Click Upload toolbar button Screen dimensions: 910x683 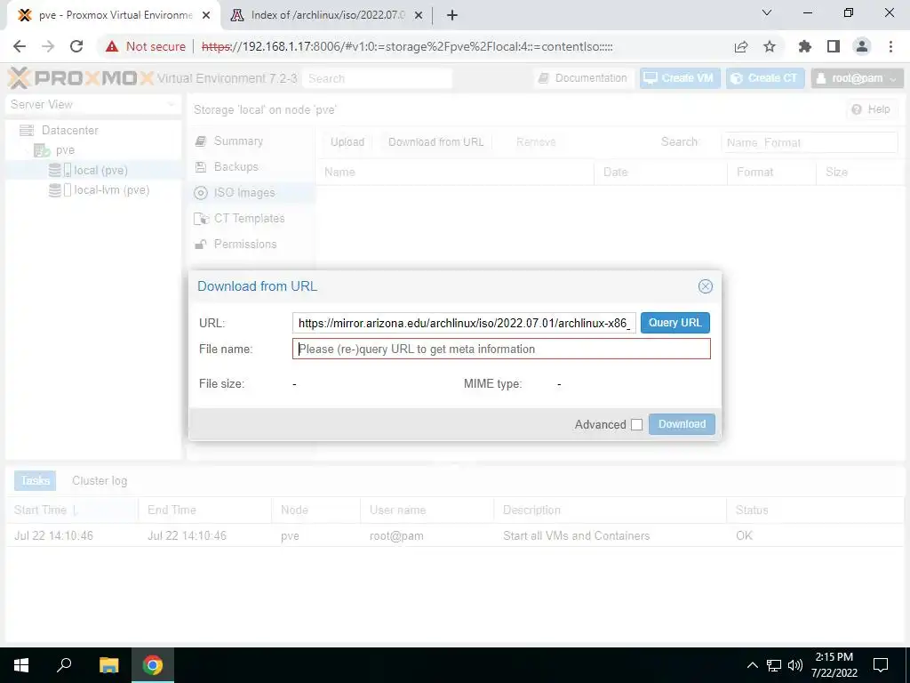(347, 141)
